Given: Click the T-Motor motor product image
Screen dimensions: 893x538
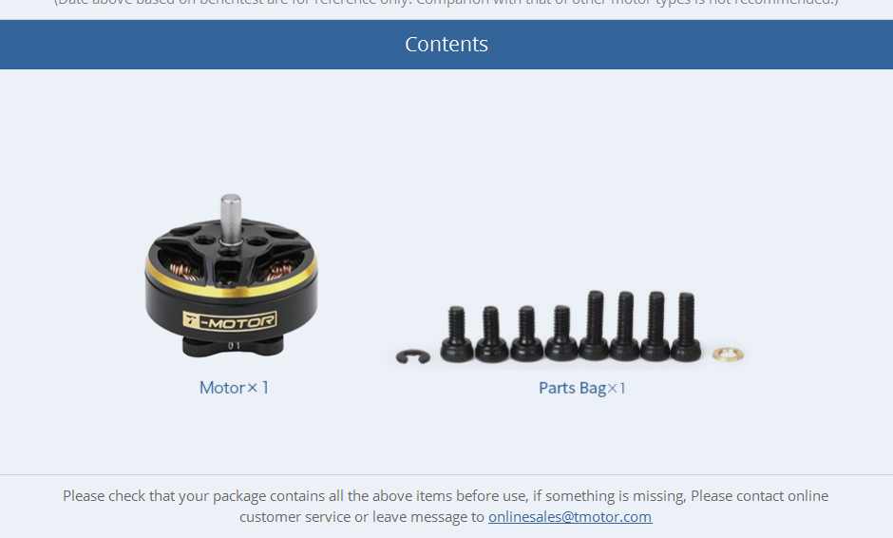Looking at the screenshot, I should coord(231,276).
